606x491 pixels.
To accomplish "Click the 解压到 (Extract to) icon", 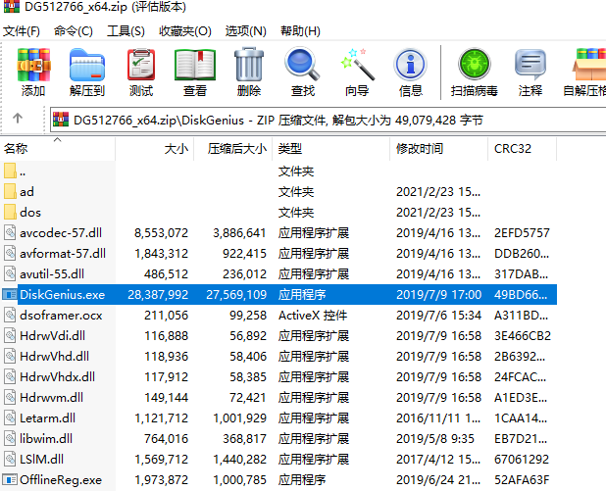I will point(87,65).
